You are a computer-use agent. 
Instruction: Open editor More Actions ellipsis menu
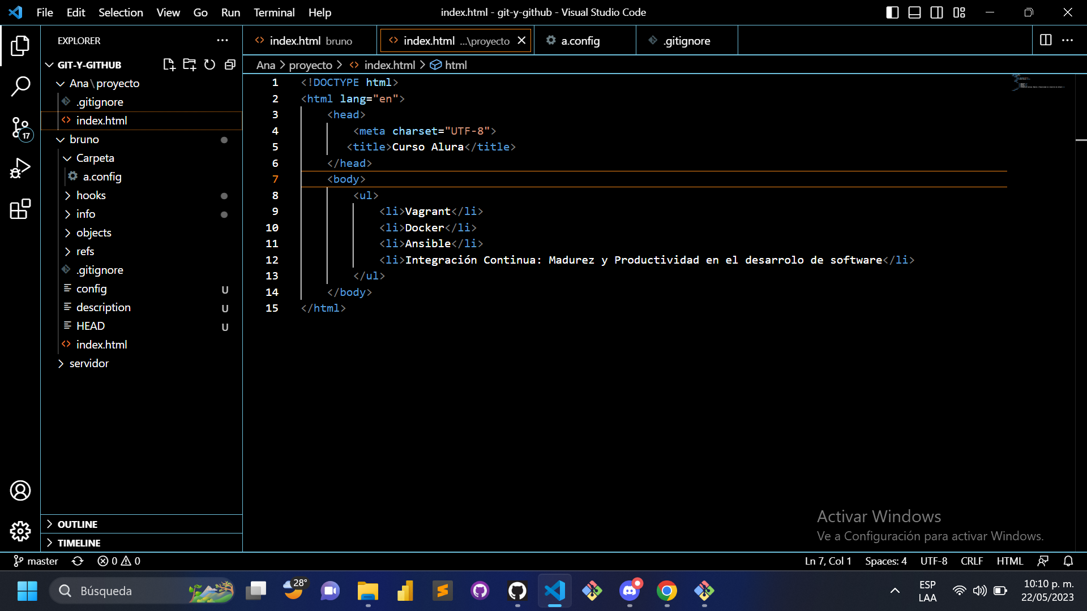coord(1068,40)
